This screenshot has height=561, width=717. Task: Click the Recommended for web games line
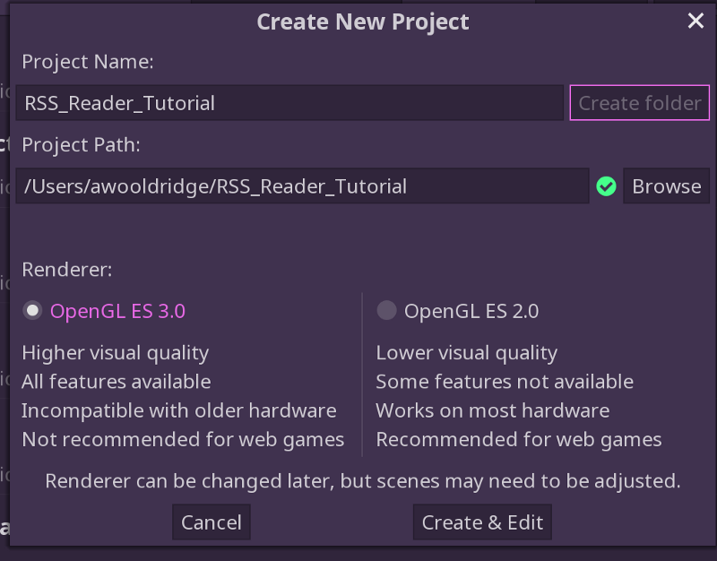[x=519, y=439]
